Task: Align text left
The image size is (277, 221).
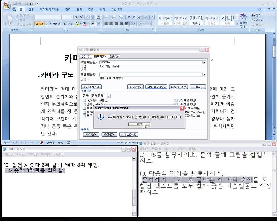Action: click(106, 24)
